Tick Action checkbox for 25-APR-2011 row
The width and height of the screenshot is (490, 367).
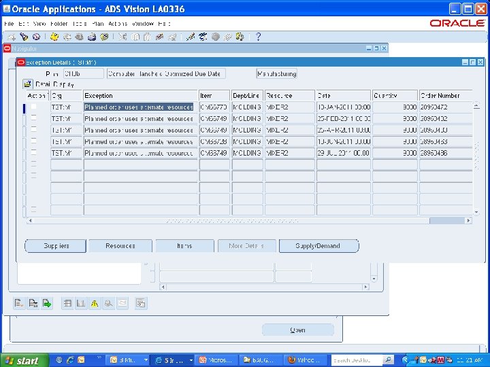[x=33, y=130]
